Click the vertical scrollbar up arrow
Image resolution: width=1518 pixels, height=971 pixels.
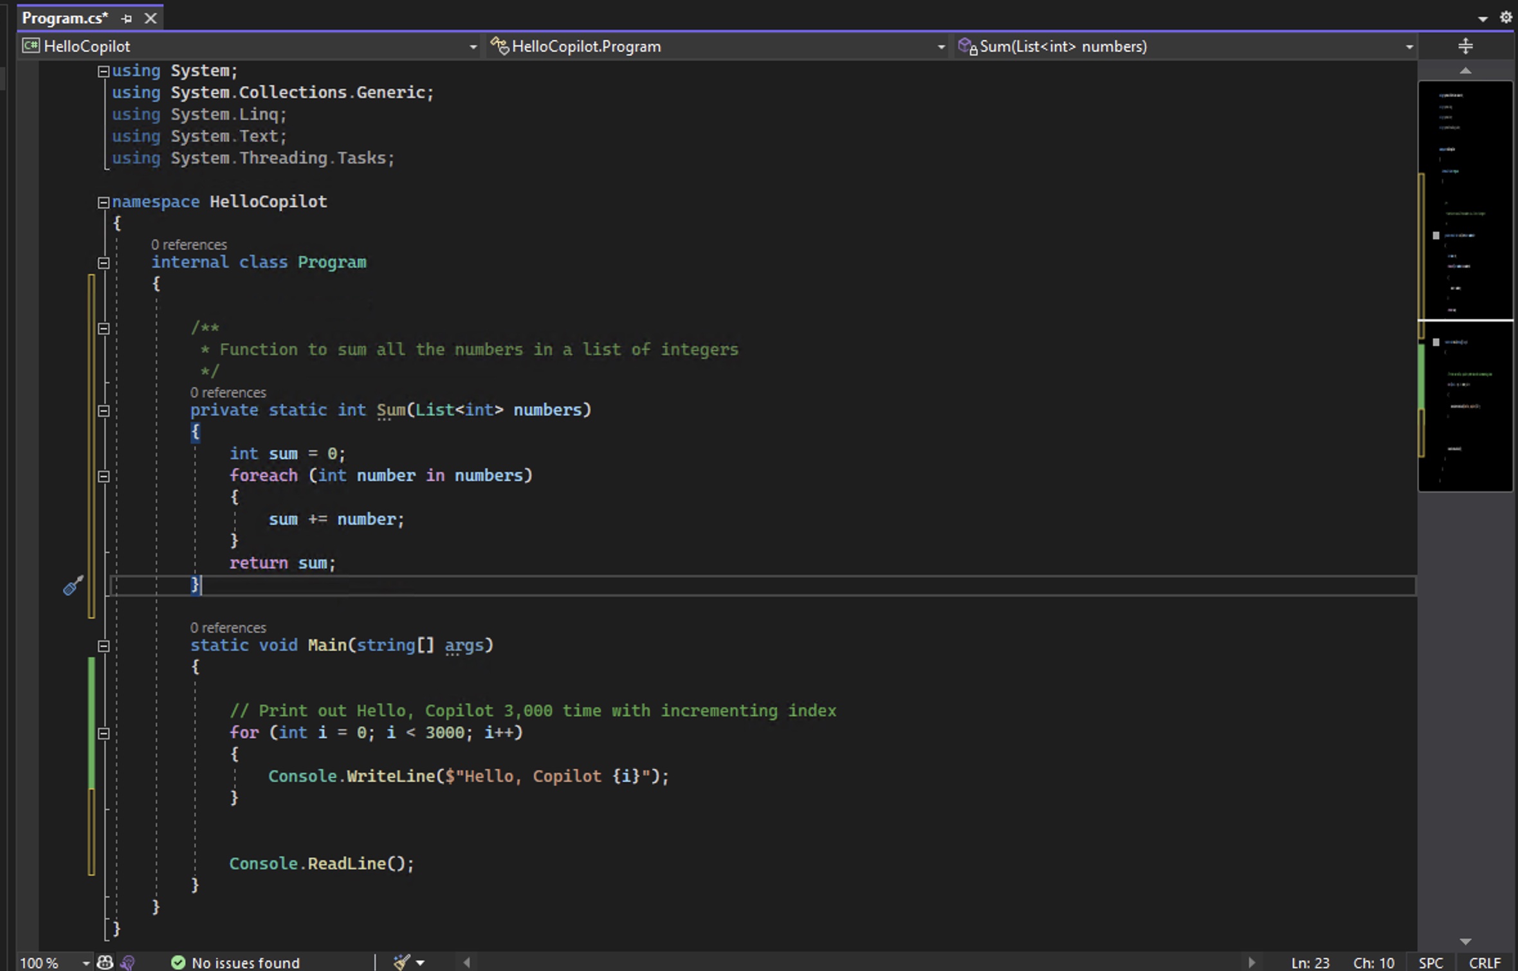coord(1465,71)
